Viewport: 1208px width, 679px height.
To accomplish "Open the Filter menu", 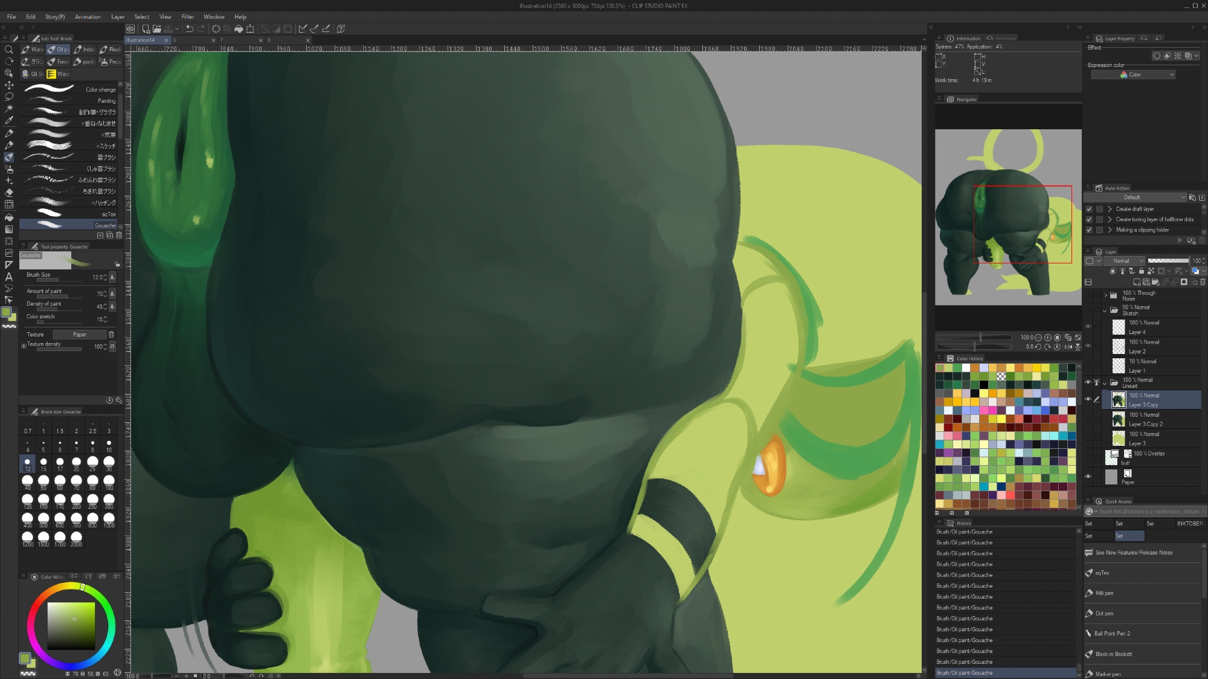I will [187, 17].
